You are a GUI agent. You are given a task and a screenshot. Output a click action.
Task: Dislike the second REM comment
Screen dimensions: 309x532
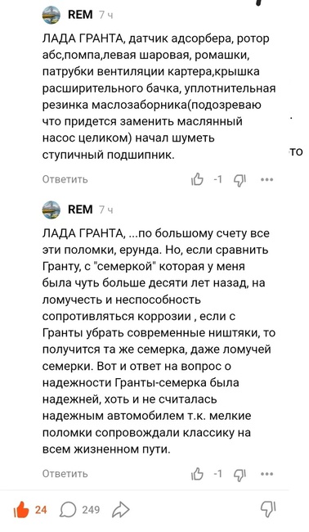tap(240, 475)
